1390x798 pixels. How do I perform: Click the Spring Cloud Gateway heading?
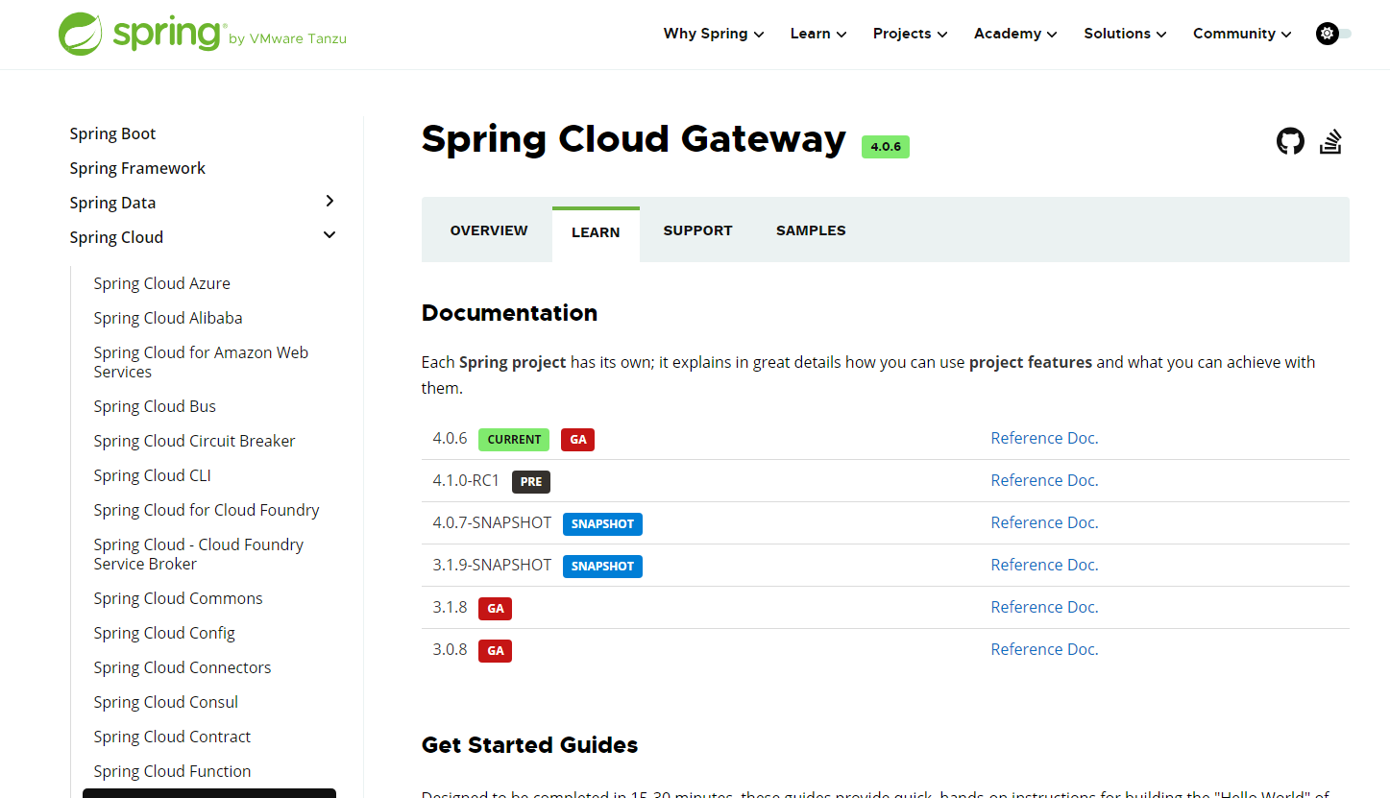click(x=634, y=140)
